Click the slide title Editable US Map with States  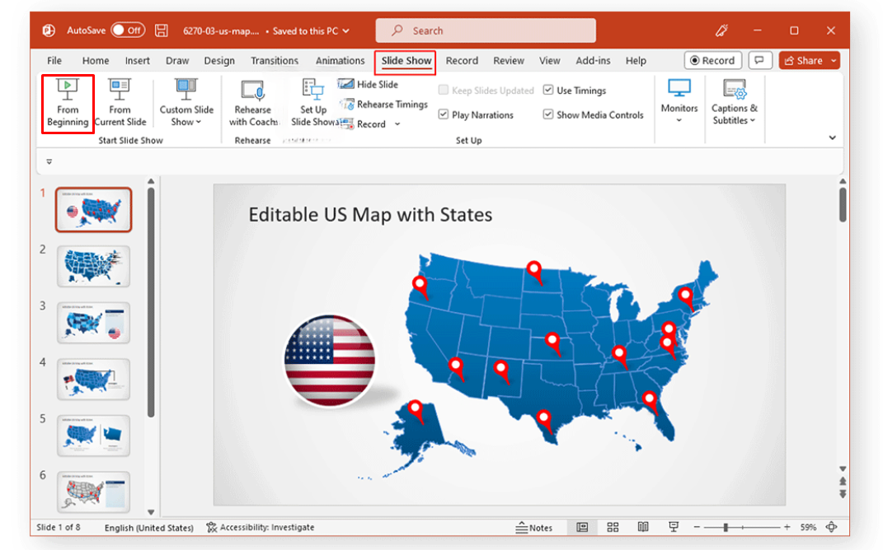click(x=370, y=215)
